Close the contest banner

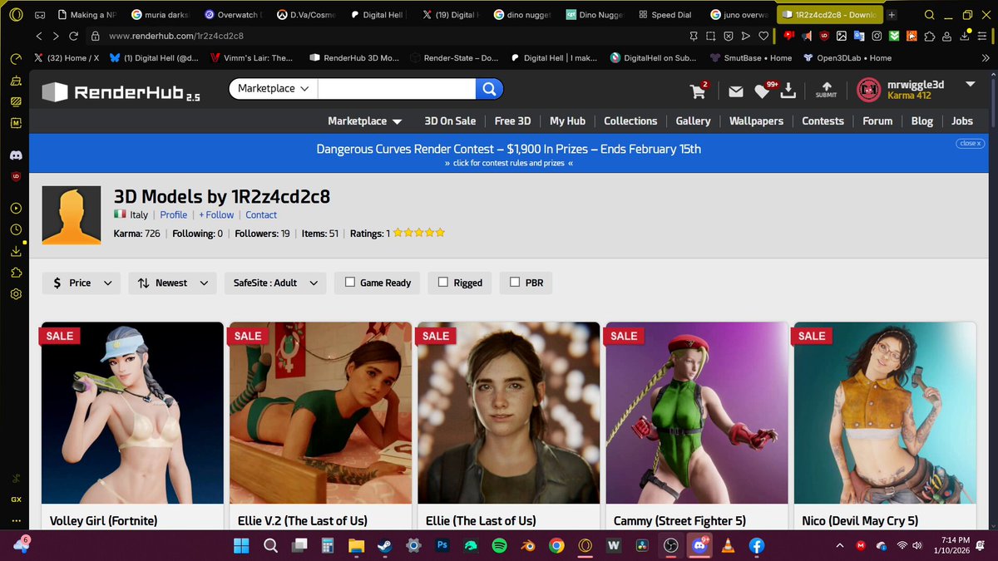[x=970, y=143]
